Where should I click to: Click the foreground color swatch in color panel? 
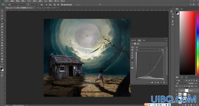[177, 12]
